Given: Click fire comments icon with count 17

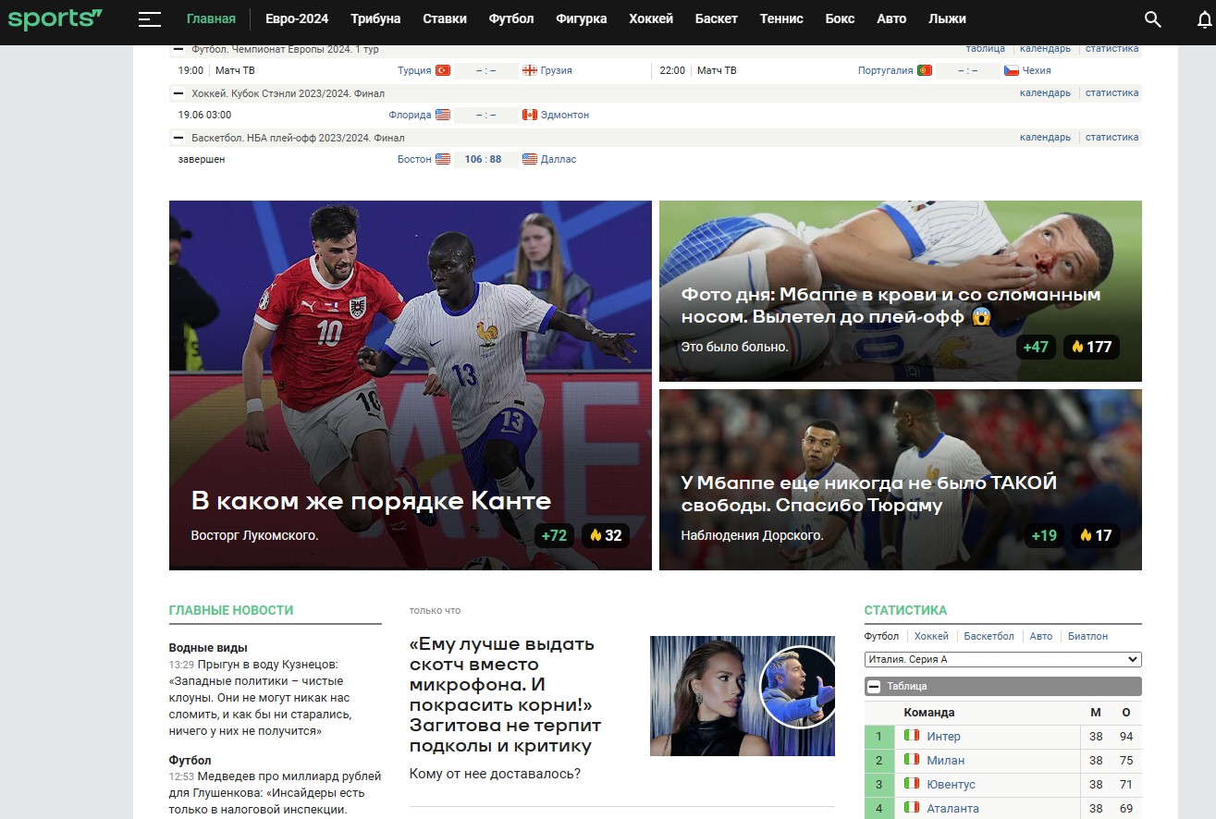Looking at the screenshot, I should pyautogui.click(x=1095, y=535).
